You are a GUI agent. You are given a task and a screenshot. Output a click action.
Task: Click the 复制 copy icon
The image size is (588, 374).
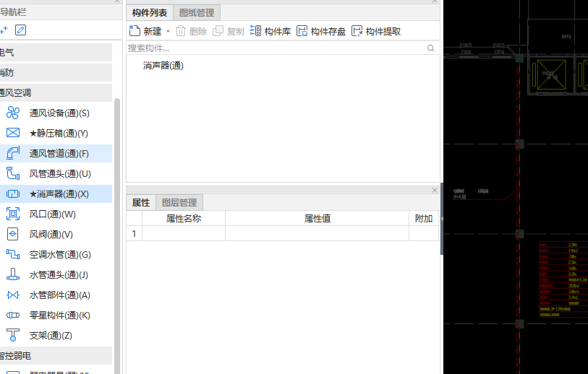click(x=218, y=31)
